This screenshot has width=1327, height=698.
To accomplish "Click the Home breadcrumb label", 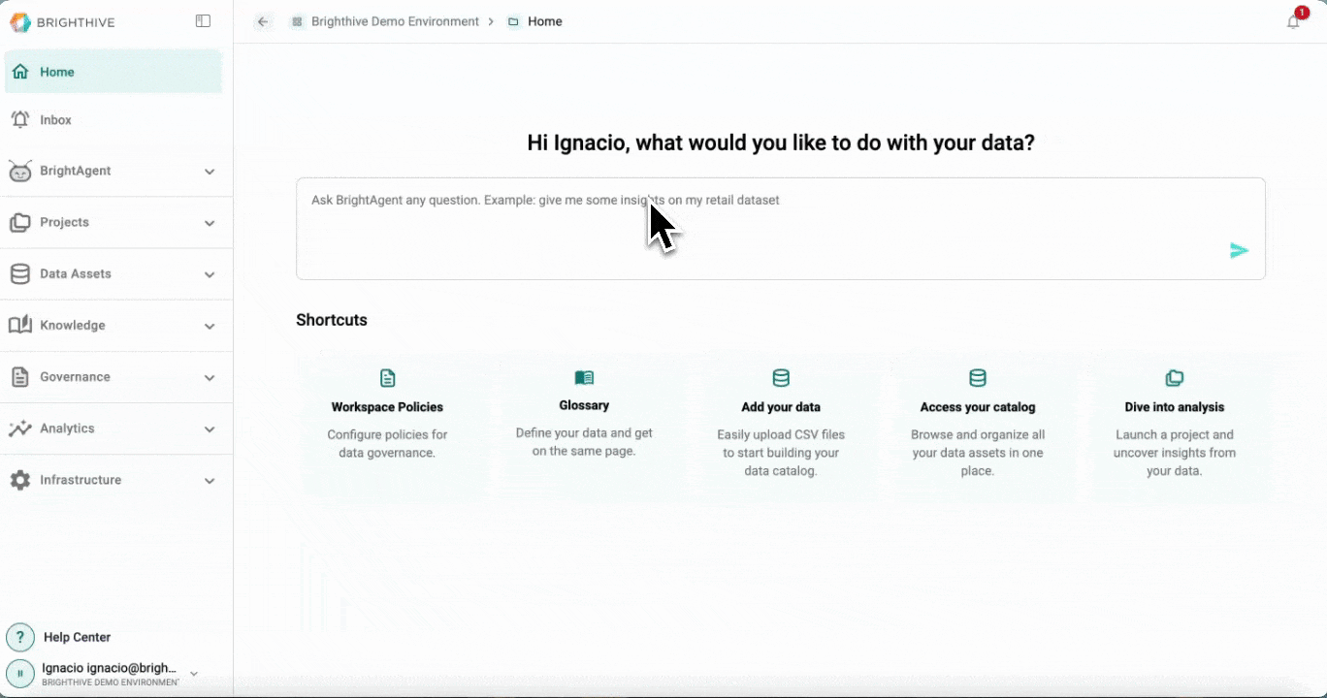I will click(545, 21).
